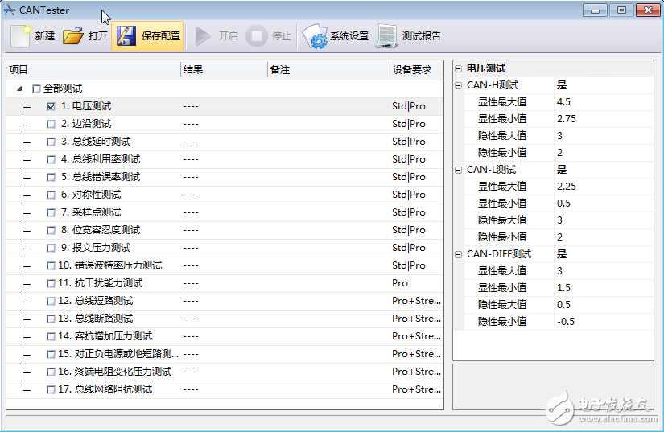The image size is (664, 432).
Task: Click the 结果 column header
Action: click(193, 70)
